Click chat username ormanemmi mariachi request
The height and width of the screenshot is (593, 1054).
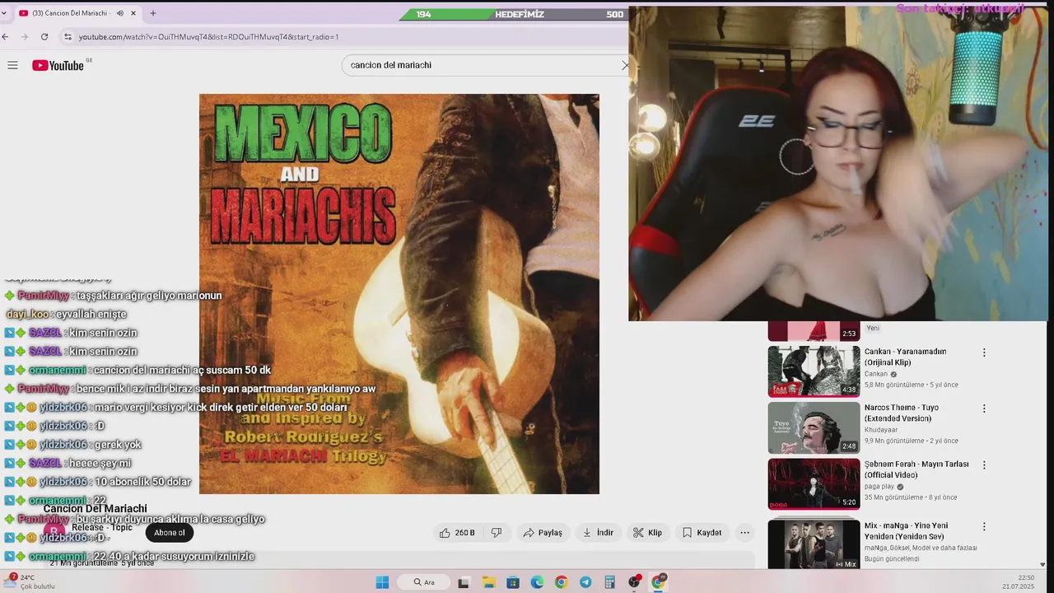[x=57, y=370]
